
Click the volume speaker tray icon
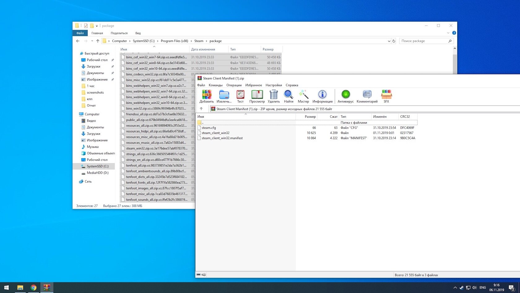(x=474, y=288)
